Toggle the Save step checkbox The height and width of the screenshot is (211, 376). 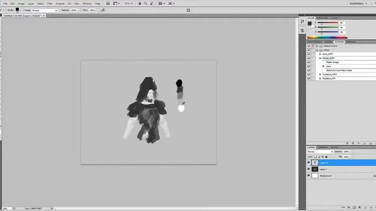pos(309,66)
